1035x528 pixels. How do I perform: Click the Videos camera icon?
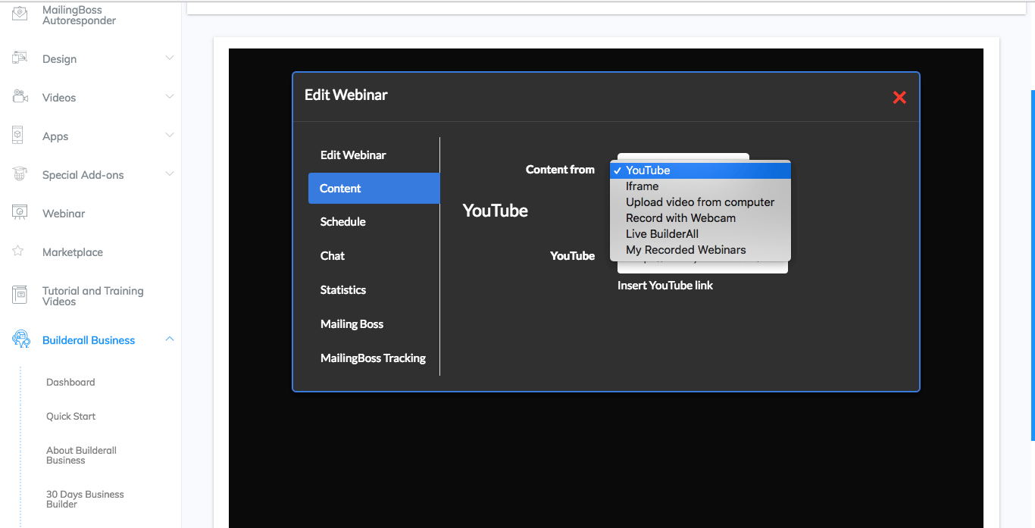click(20, 97)
